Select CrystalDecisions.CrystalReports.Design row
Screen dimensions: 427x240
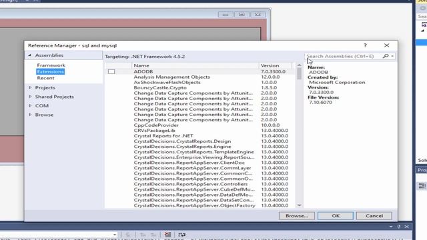(x=200, y=141)
